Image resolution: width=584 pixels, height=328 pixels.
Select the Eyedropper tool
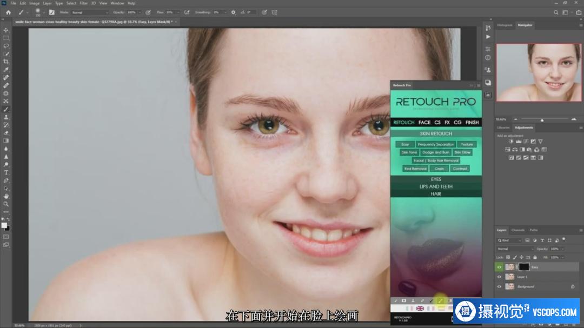point(6,70)
